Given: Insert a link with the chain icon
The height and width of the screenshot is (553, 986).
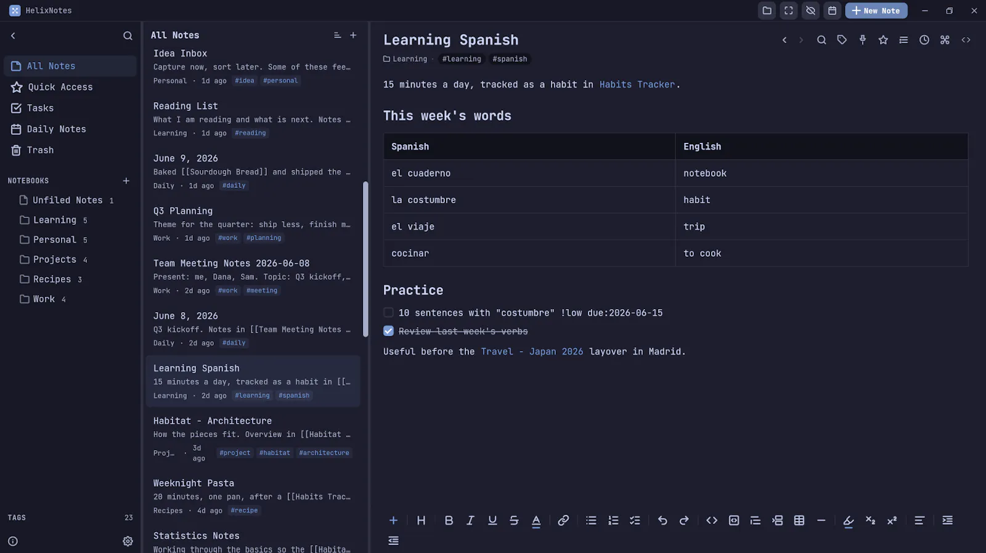Looking at the screenshot, I should [563, 520].
